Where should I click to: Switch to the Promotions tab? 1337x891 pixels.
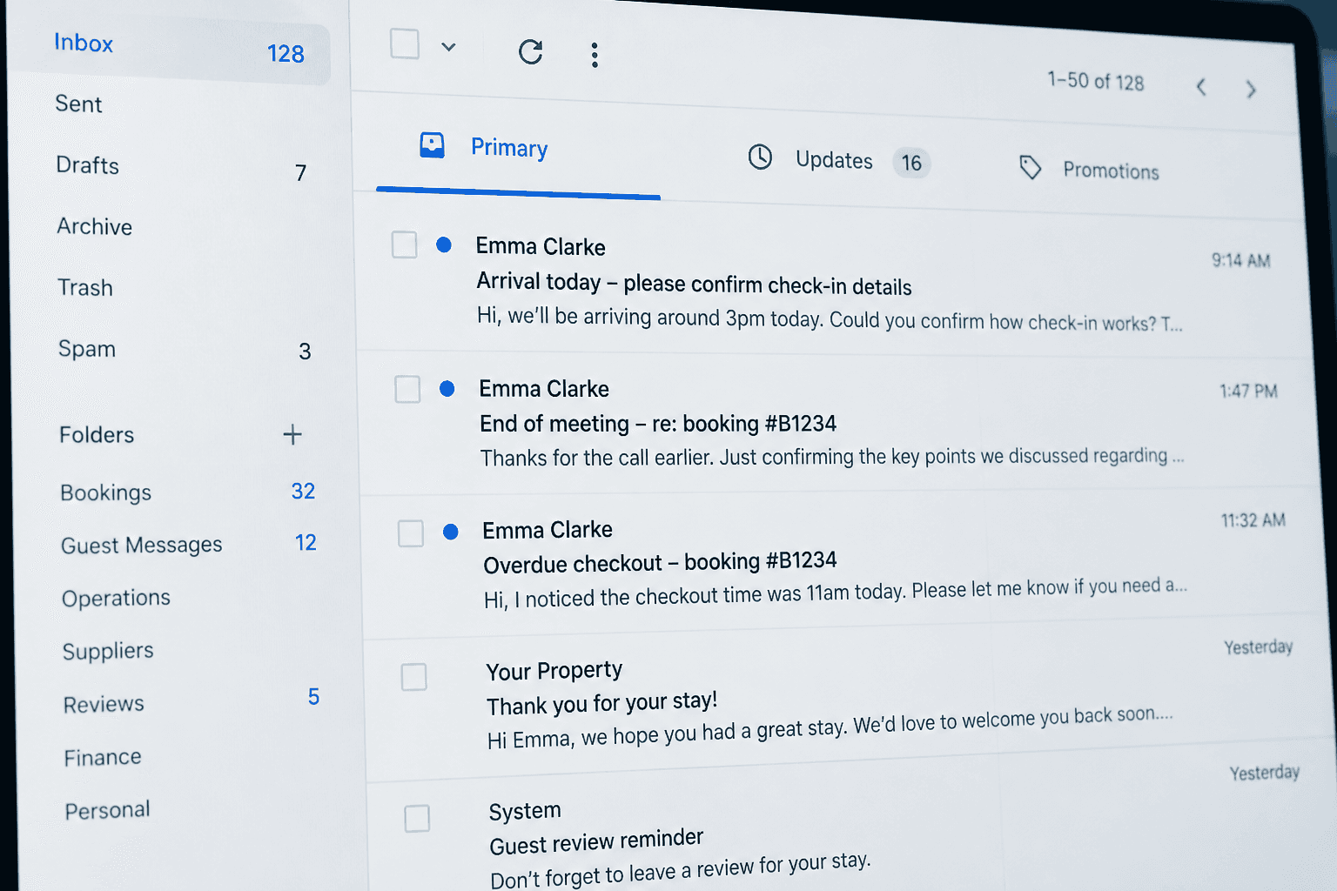[1089, 170]
